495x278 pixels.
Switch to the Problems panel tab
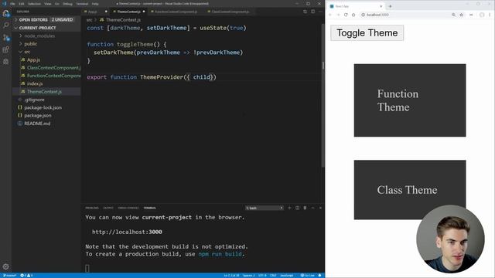(x=92, y=208)
